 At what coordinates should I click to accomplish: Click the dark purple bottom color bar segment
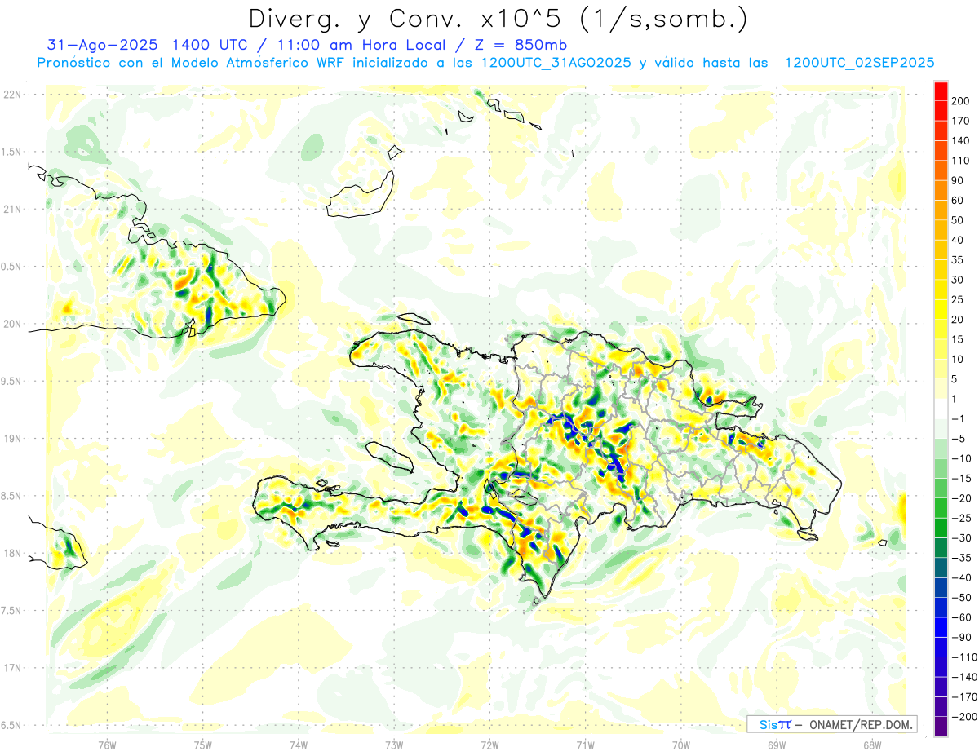tap(941, 727)
